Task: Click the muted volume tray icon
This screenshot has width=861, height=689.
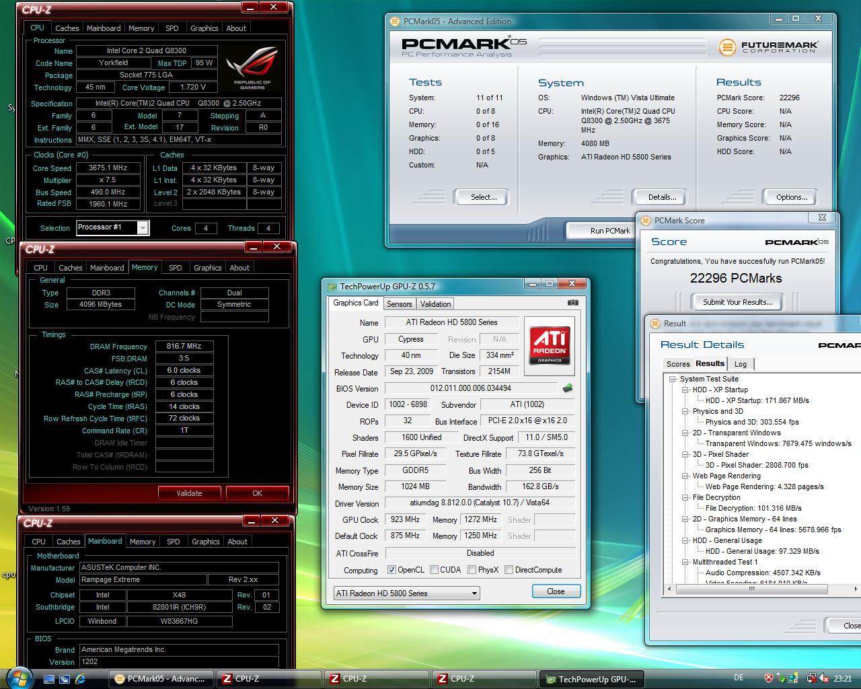Action: tap(824, 678)
